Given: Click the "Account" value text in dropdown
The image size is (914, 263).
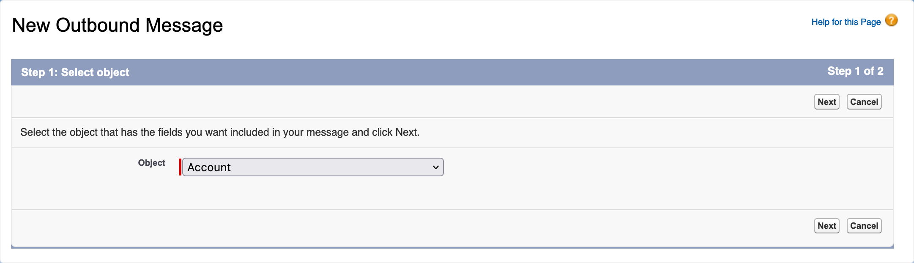Looking at the screenshot, I should 209,167.
